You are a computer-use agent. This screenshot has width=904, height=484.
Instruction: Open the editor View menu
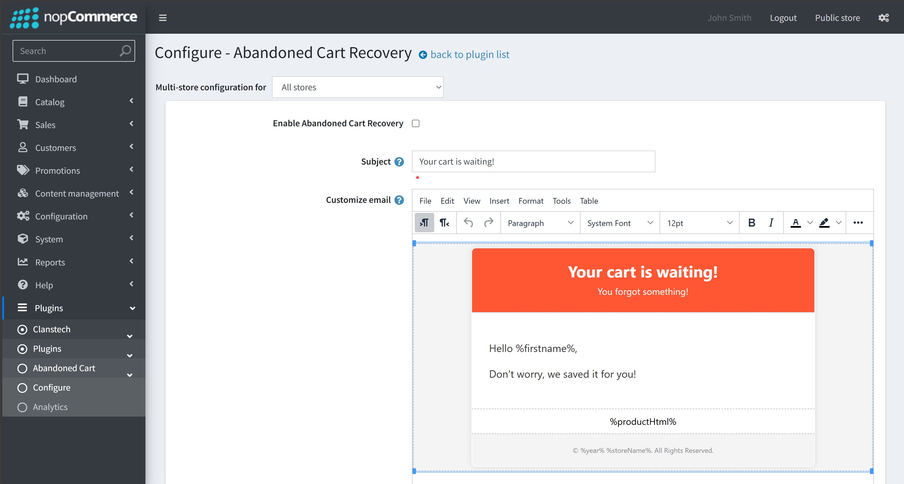[x=472, y=201]
